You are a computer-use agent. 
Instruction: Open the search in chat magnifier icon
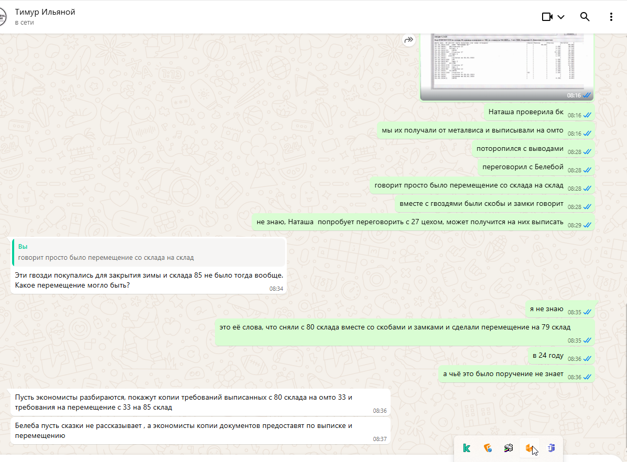click(x=585, y=17)
